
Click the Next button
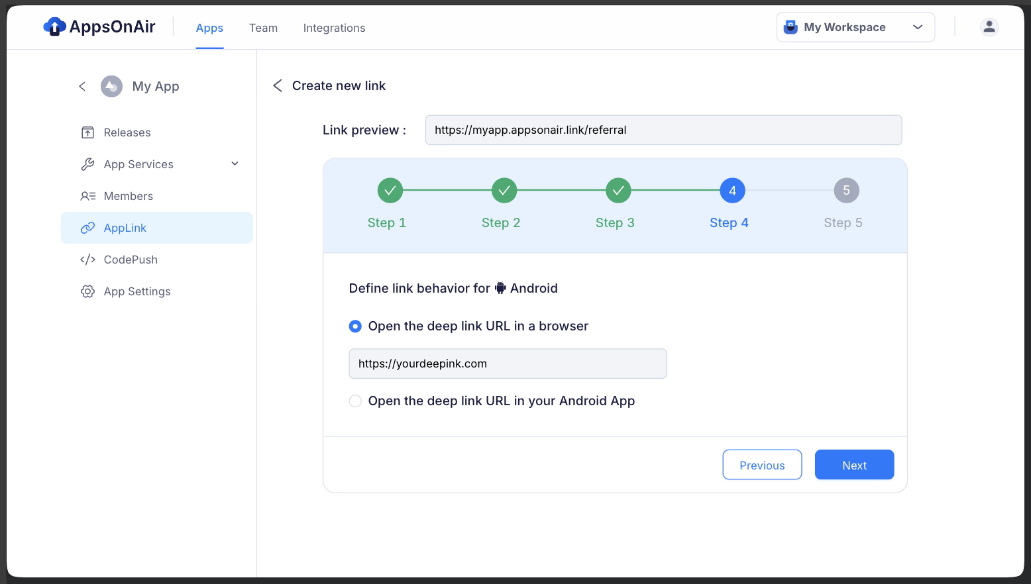click(x=854, y=465)
